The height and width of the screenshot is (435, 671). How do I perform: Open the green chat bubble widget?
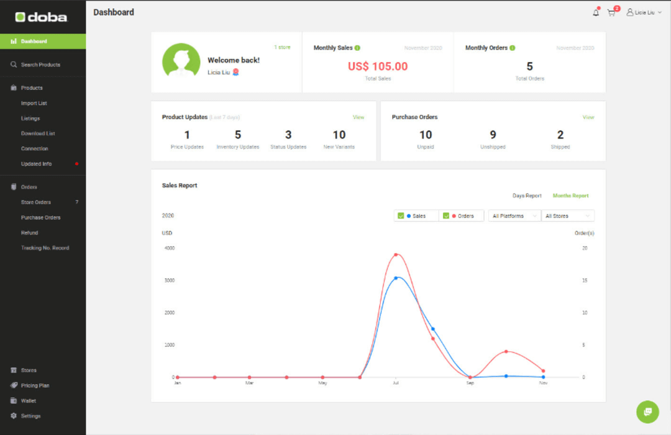647,412
